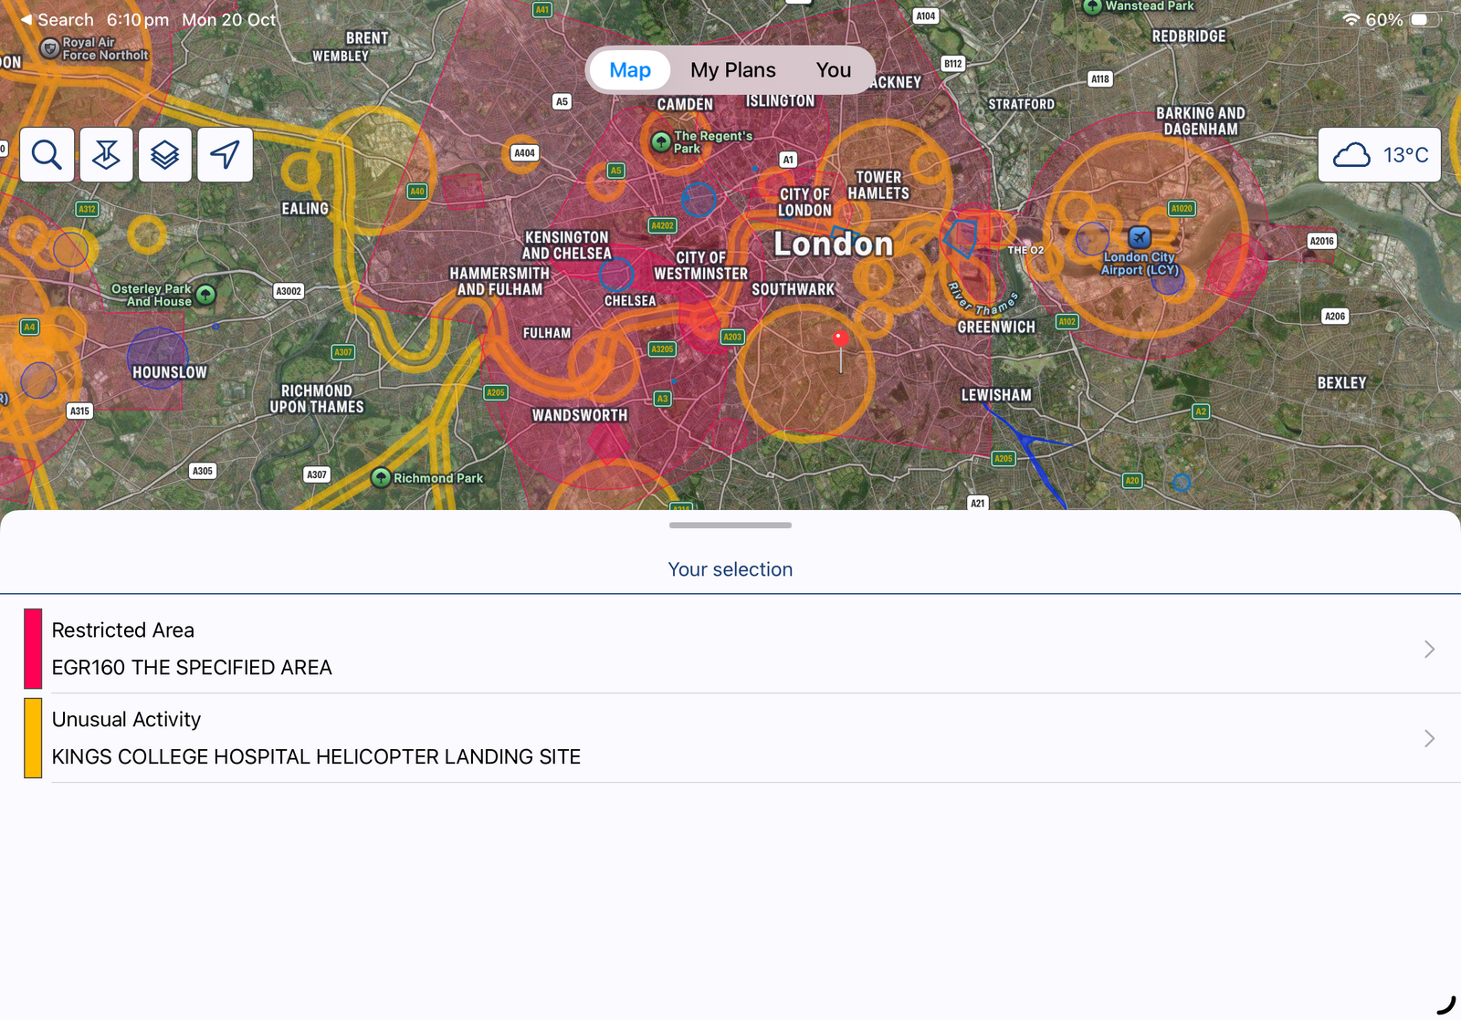Switch to the My Plans tab

732,70
